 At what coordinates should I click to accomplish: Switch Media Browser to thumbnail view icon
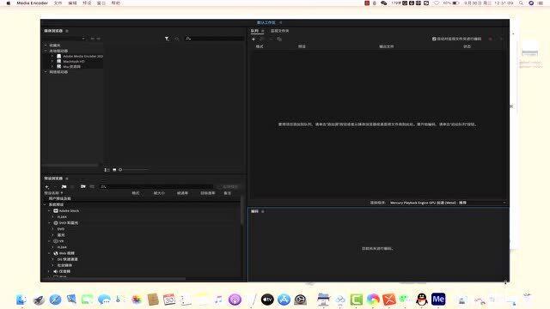click(114, 170)
